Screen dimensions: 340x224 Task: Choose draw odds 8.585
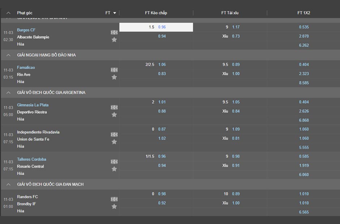tap(304, 83)
